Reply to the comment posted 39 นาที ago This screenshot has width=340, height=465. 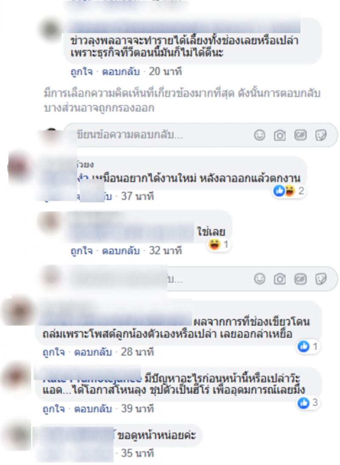(x=93, y=409)
